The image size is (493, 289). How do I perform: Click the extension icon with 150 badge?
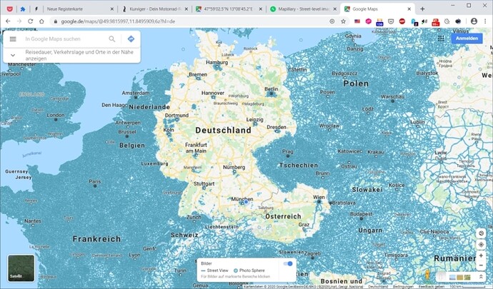379,21
